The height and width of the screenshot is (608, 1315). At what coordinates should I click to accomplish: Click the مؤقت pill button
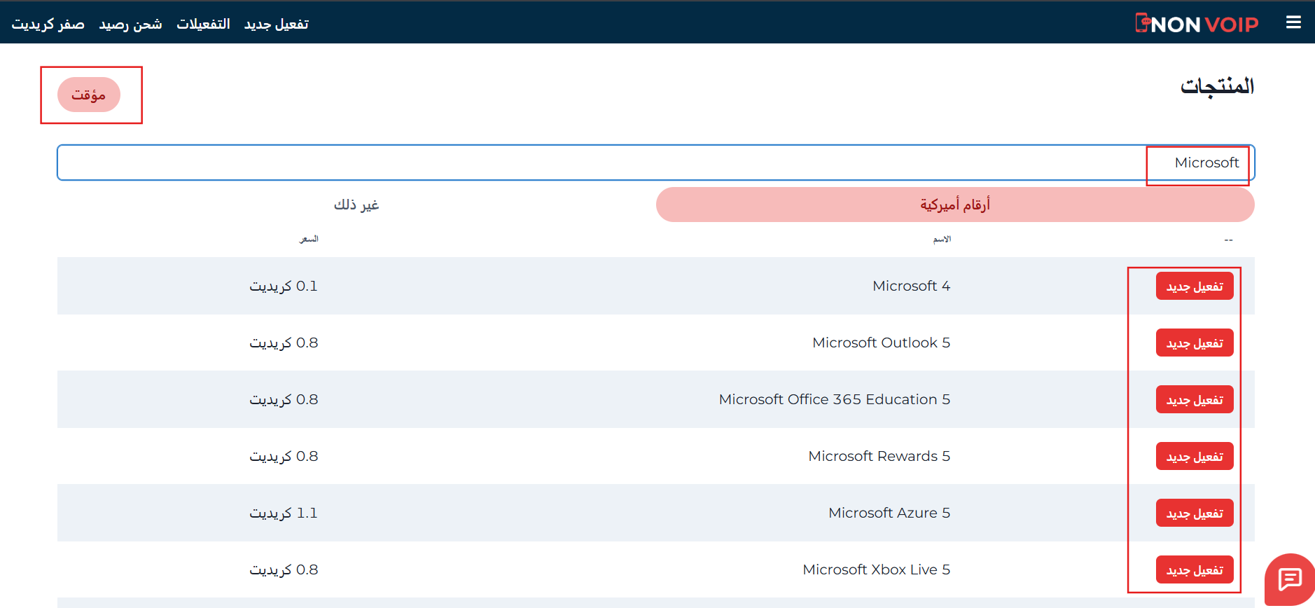[x=89, y=95]
